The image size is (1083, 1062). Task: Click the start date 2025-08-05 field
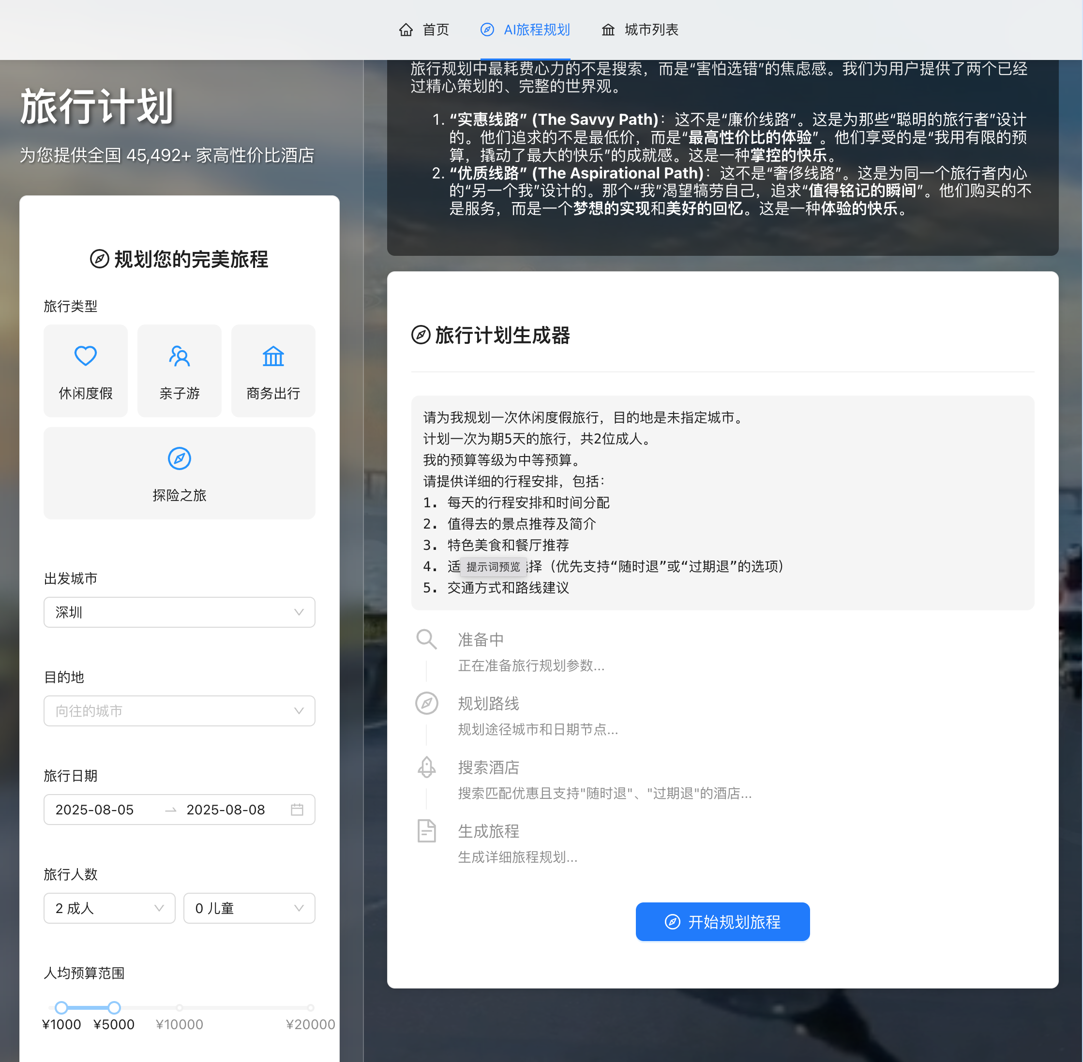point(95,810)
